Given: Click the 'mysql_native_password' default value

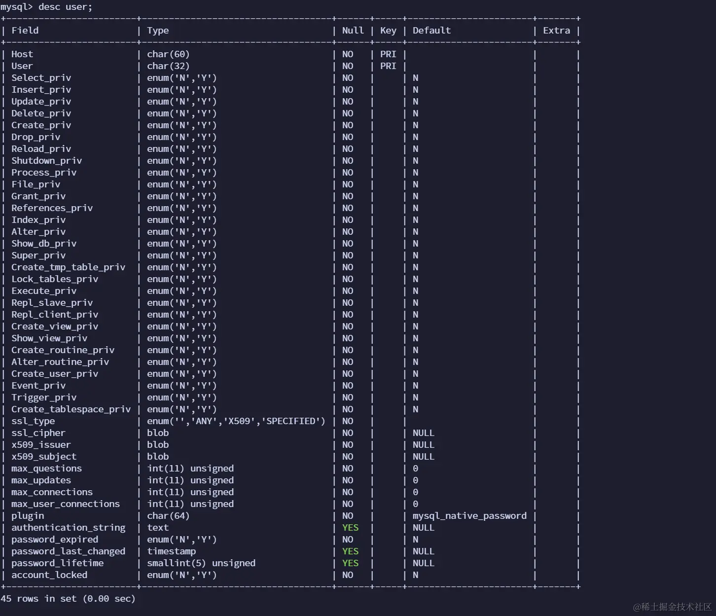Looking at the screenshot, I should pyautogui.click(x=469, y=516).
